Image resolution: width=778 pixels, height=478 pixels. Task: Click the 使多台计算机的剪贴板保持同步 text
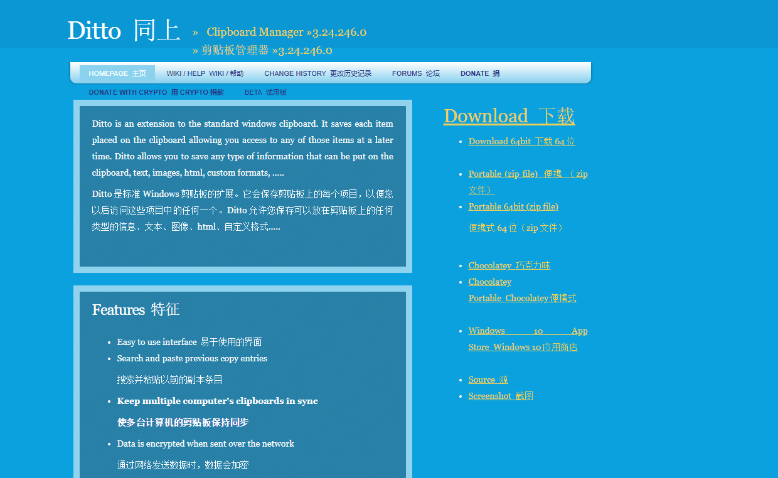pos(183,422)
